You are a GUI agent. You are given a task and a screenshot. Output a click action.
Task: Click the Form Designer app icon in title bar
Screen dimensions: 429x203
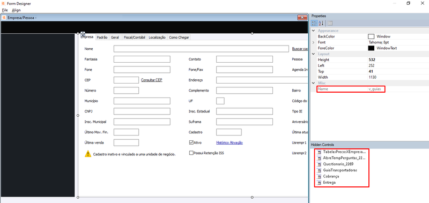point(3,4)
